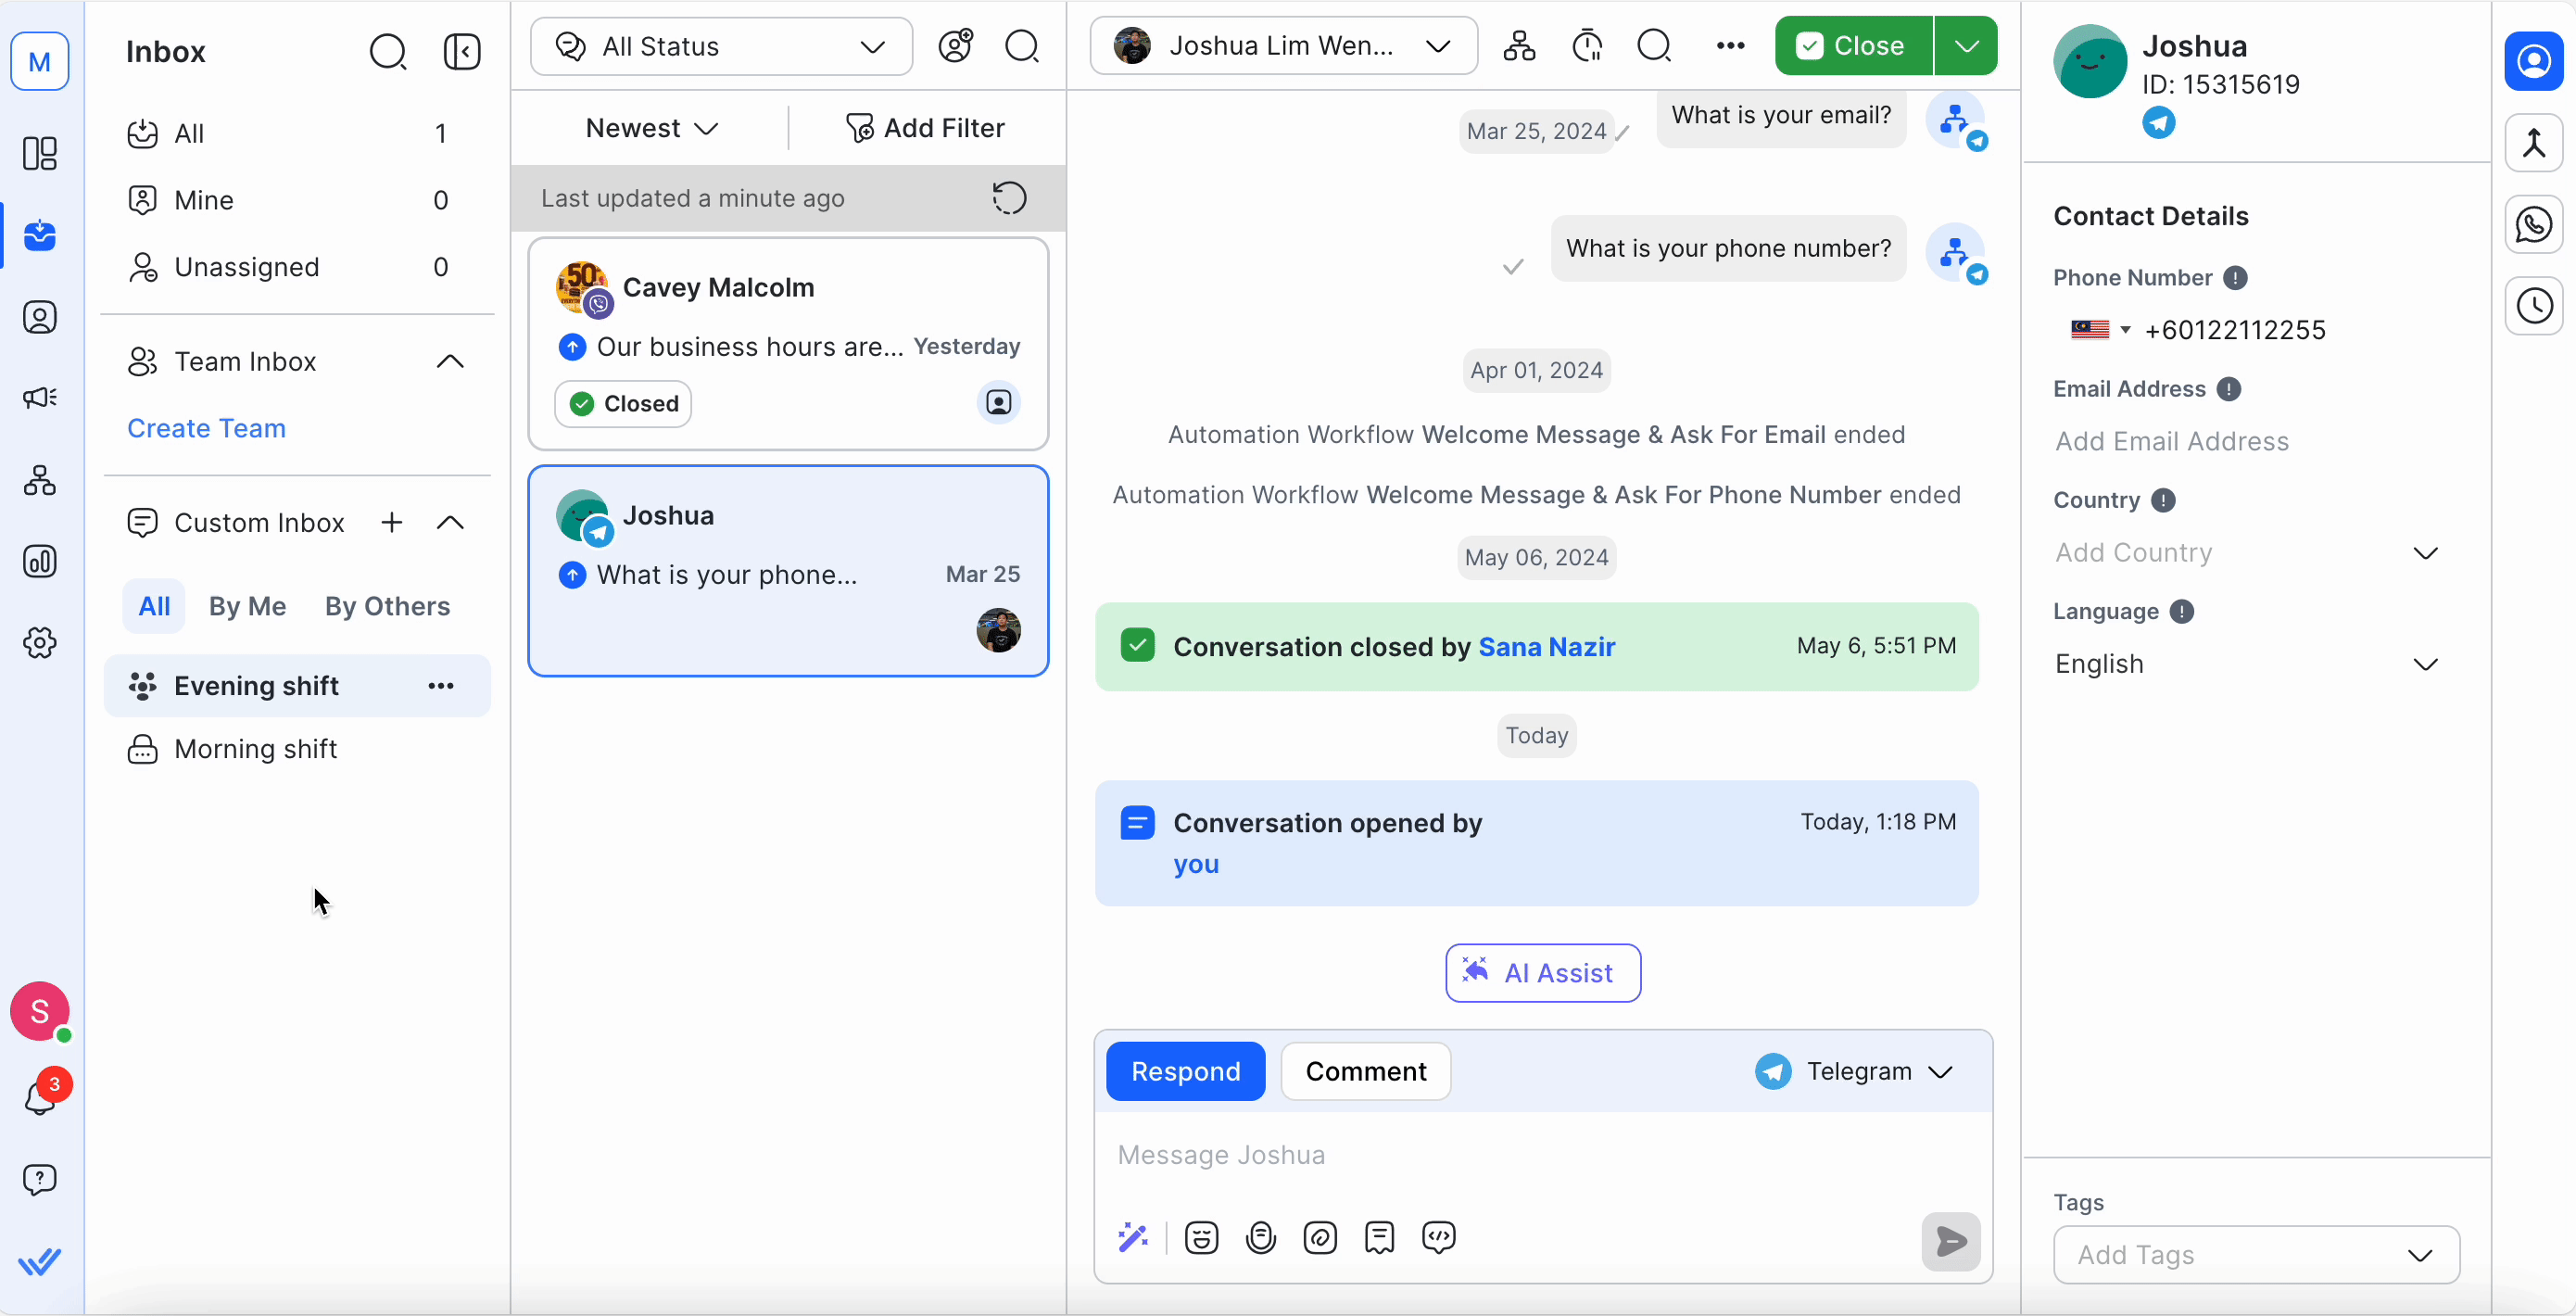Click the snooze conversation clock icon
The image size is (2576, 1316).
1587,46
